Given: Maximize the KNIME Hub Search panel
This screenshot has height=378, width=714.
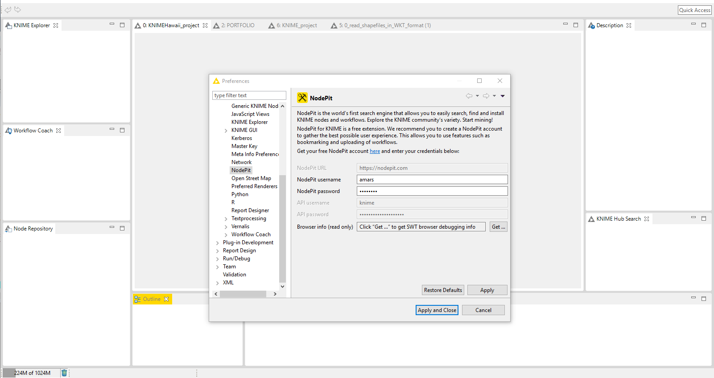Looking at the screenshot, I should [704, 218].
